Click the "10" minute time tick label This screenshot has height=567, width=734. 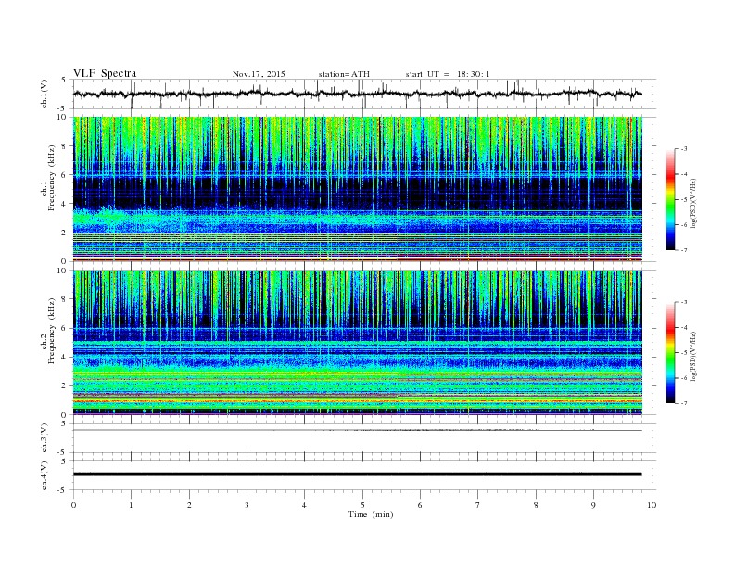[652, 505]
